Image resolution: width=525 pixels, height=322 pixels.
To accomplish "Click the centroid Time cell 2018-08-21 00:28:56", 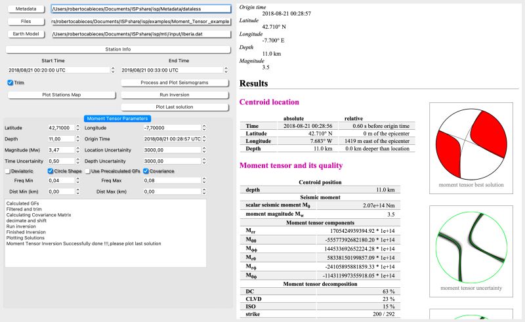I will tap(308, 126).
